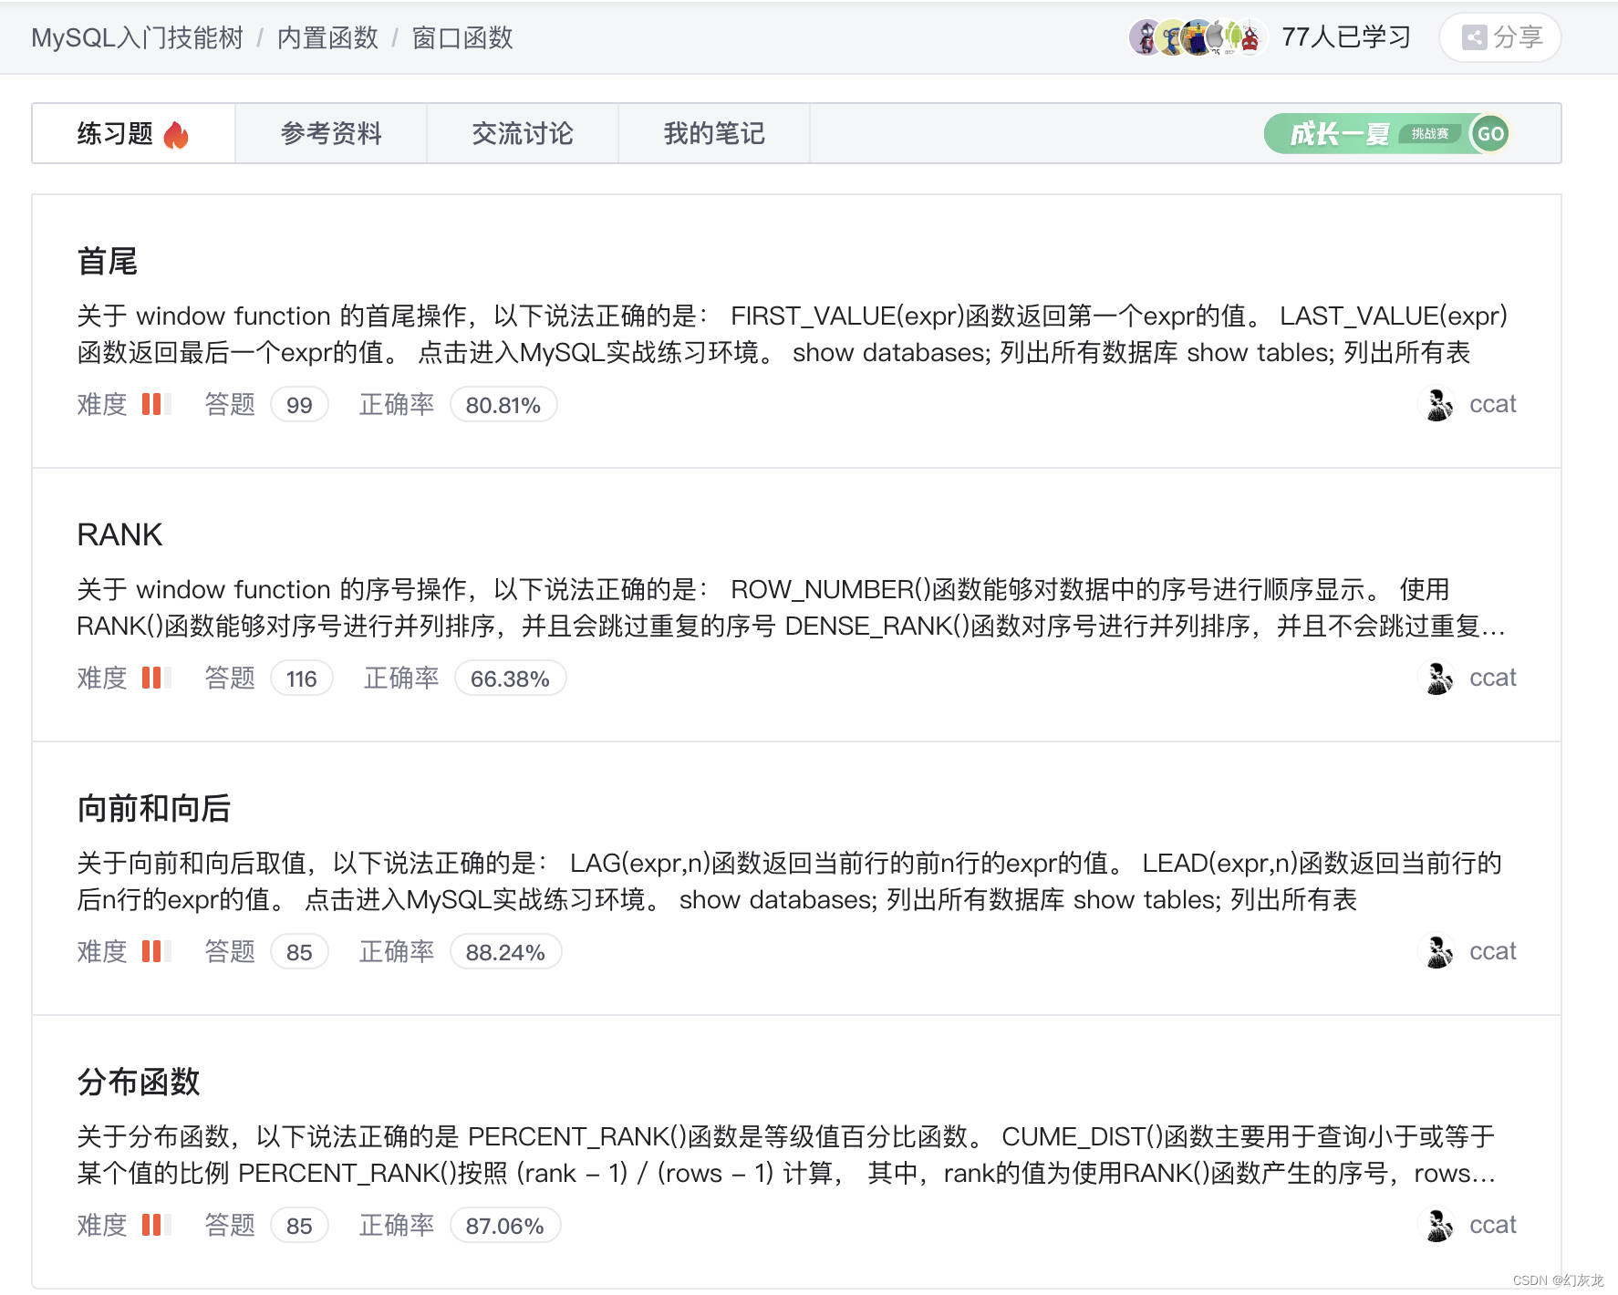Click the difficulty bars on 首尾 question
This screenshot has width=1618, height=1295.
(x=155, y=404)
